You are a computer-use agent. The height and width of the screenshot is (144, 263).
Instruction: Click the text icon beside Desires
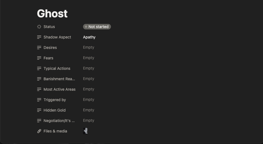pyautogui.click(x=39, y=48)
